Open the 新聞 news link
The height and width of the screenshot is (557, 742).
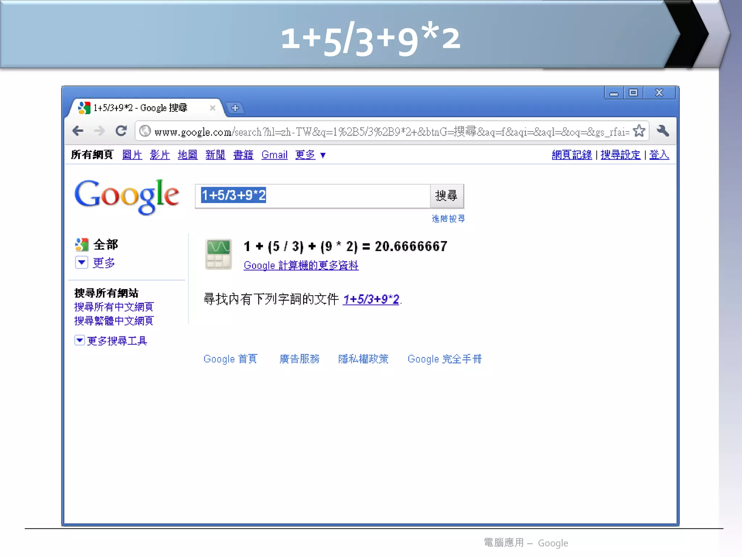point(215,155)
